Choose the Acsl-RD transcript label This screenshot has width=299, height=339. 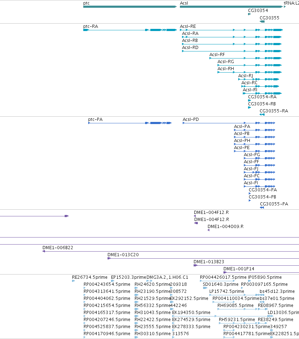point(190,47)
